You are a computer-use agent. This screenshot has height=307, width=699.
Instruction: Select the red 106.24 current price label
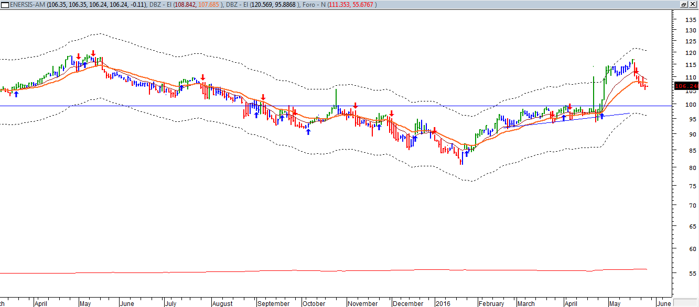[686, 86]
